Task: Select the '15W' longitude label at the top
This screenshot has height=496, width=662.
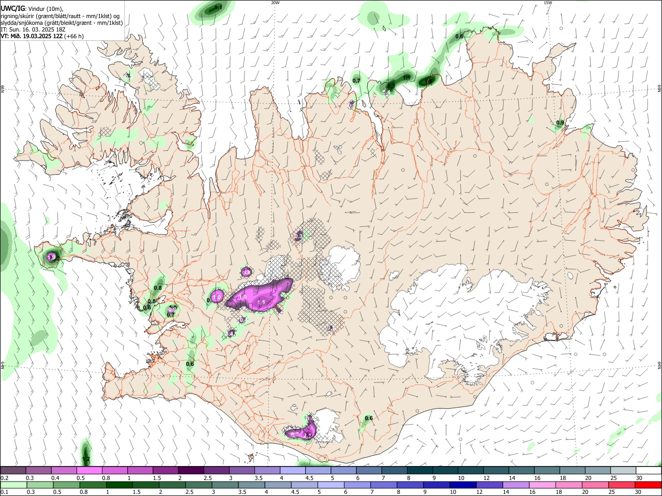Action: coord(548,3)
